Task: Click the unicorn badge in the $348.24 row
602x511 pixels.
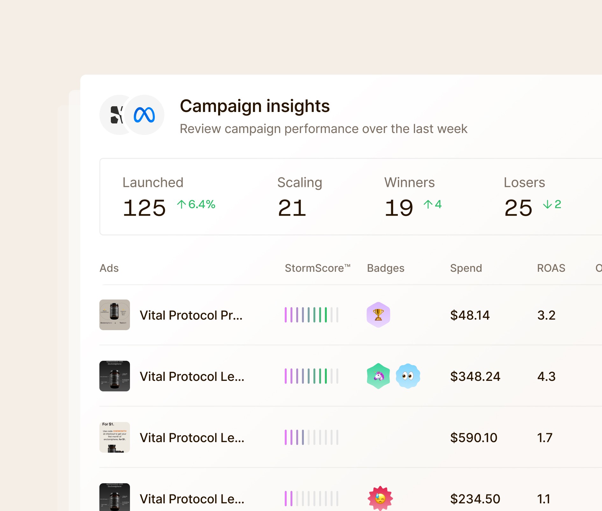Action: [378, 376]
